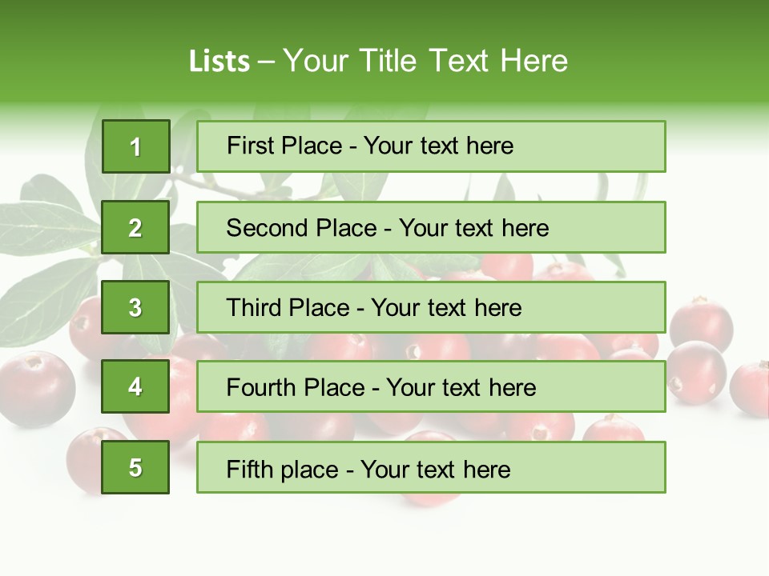The height and width of the screenshot is (576, 769).
Task: Click the green number 2 box
Action: coord(135,227)
